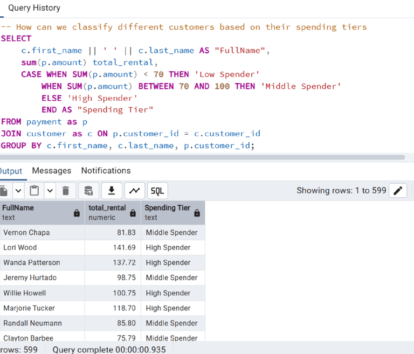
Task: Click the paste clipboard icon
Action: (x=34, y=190)
